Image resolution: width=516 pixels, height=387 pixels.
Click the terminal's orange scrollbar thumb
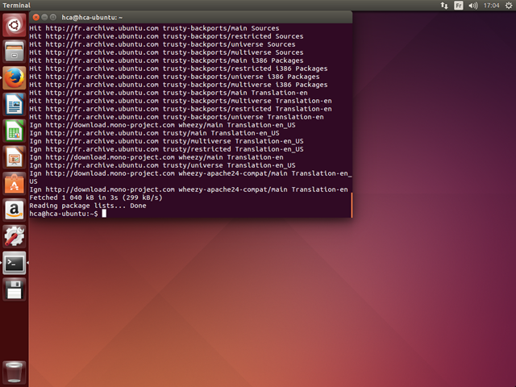point(352,205)
